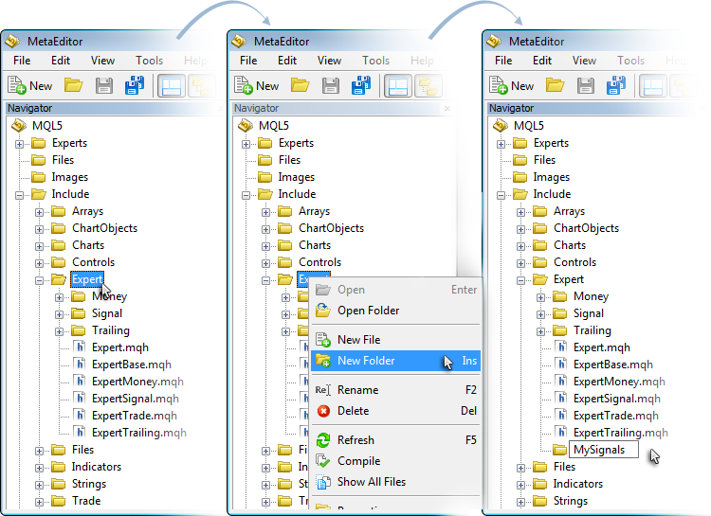Click Save All icon in left window toolbar
Image resolution: width=711 pixels, height=516 pixels.
(135, 85)
